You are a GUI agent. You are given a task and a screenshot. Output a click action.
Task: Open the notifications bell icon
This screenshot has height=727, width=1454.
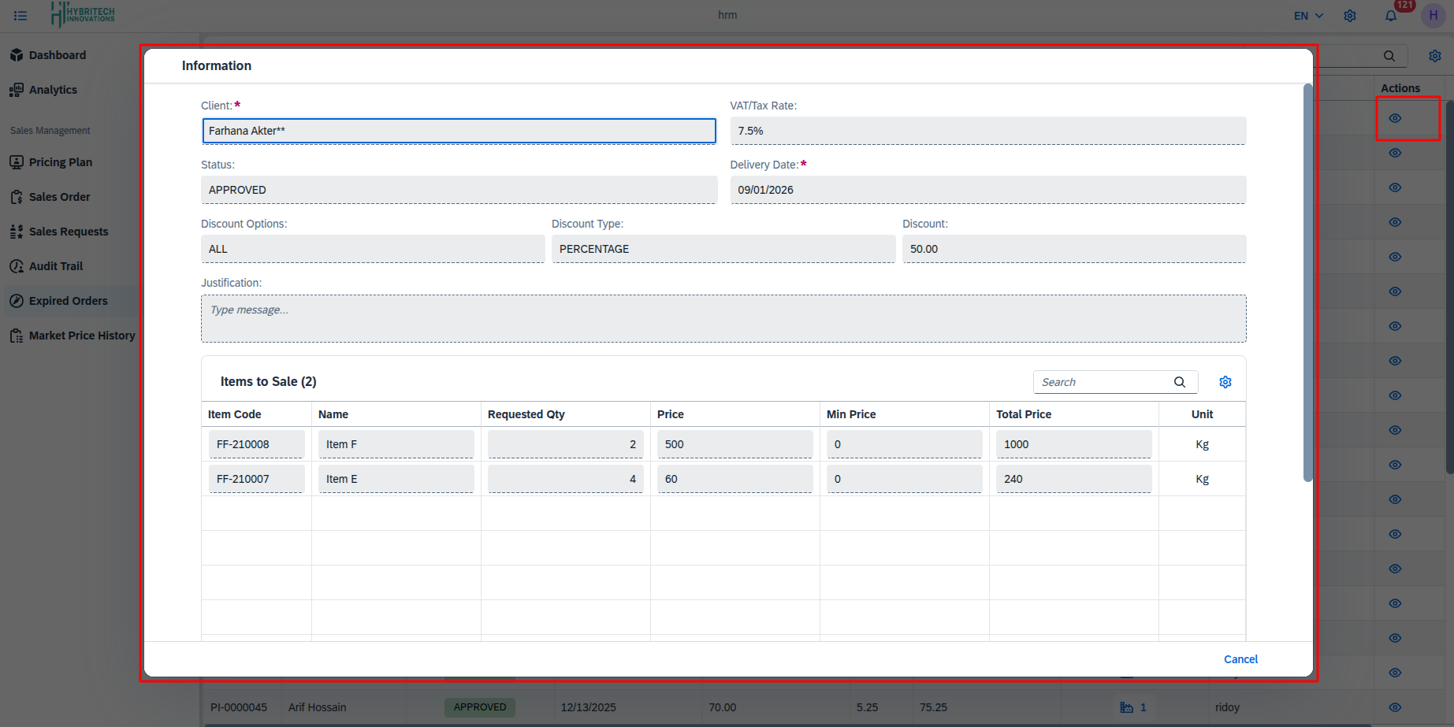point(1391,16)
